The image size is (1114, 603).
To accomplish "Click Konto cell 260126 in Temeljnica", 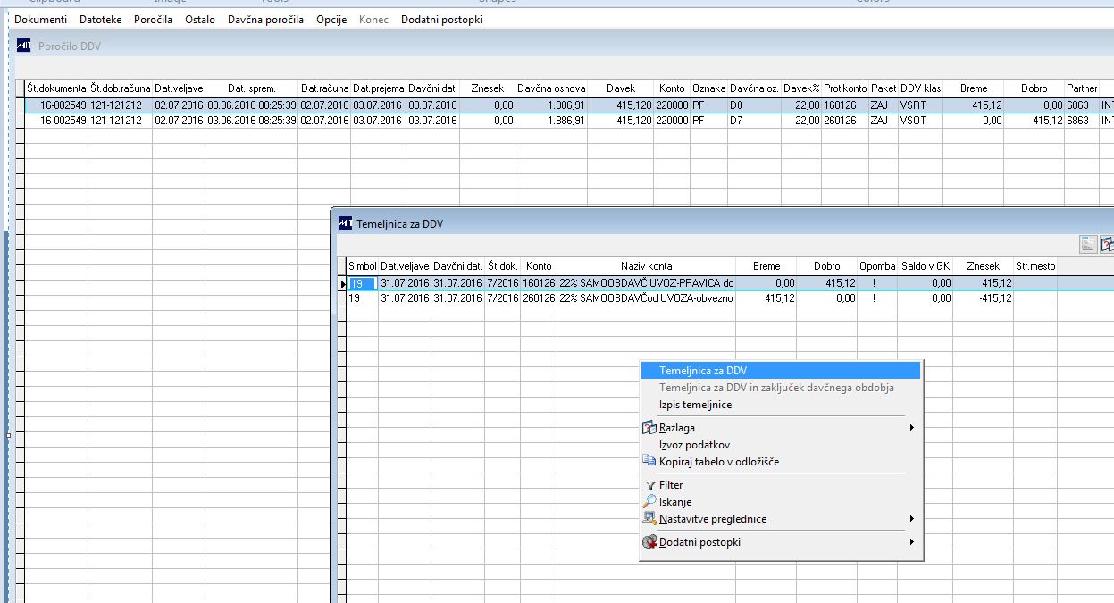I will [x=539, y=298].
